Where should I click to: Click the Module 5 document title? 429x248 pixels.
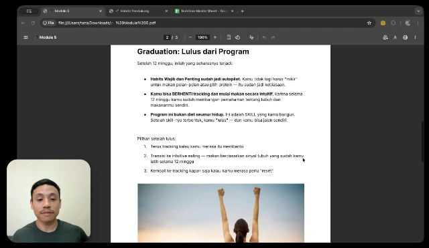click(48, 37)
